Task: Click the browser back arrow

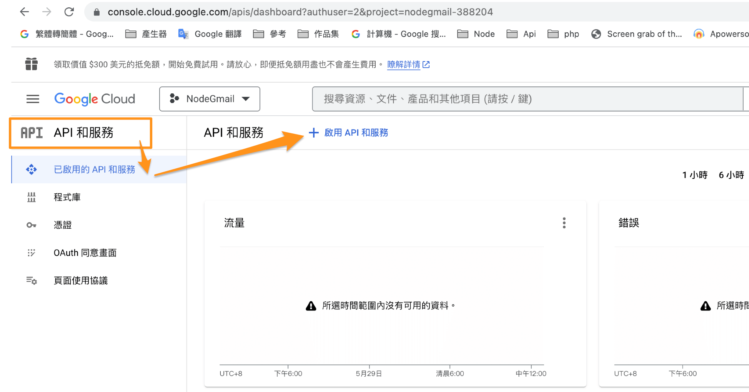Action: click(25, 12)
